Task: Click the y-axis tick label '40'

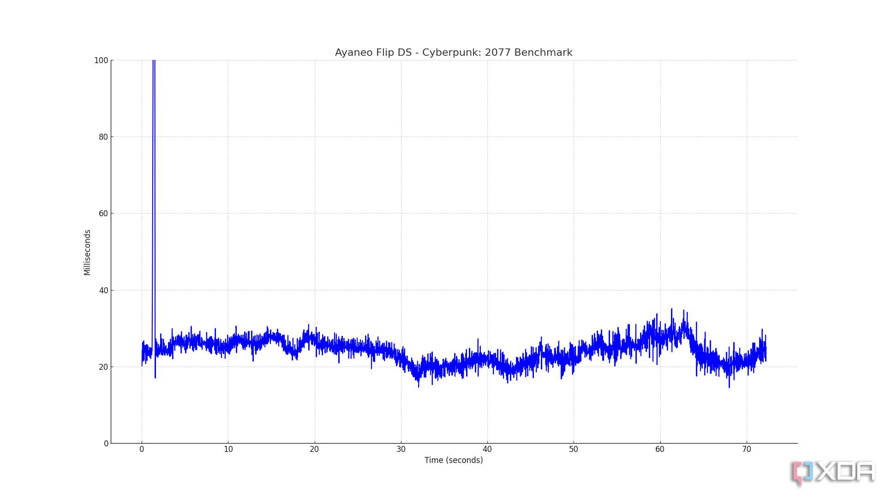Action: pyautogui.click(x=103, y=290)
